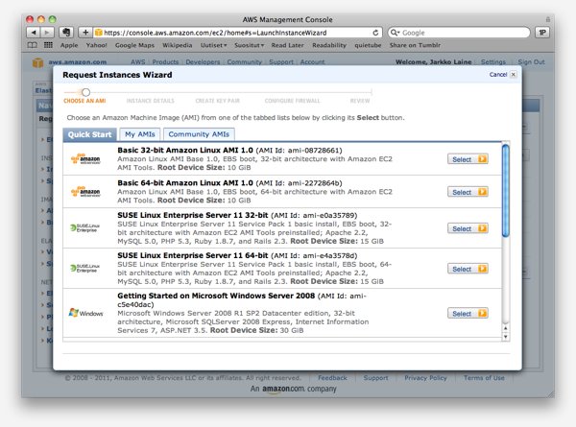Click the browser Back arrow button
Image resolution: width=576 pixels, height=427 pixels.
pyautogui.click(x=33, y=32)
